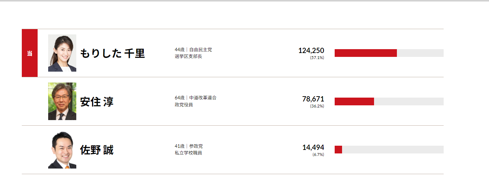Click the 124,250 vote count
This screenshot has height=191, width=489.
[311, 51]
